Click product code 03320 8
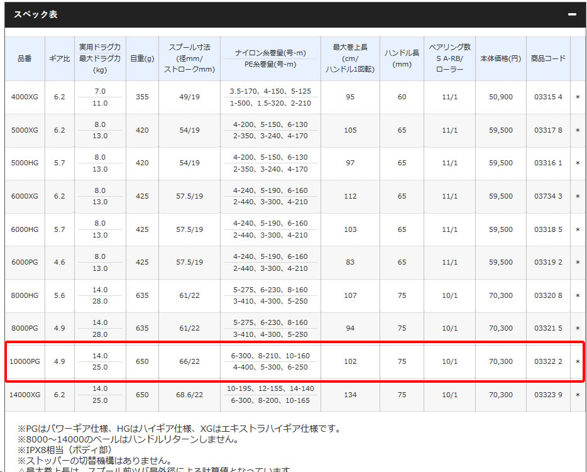This screenshot has width=587, height=472. coord(548,295)
